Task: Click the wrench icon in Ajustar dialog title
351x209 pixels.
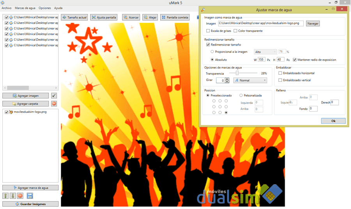Action: coord(203,10)
